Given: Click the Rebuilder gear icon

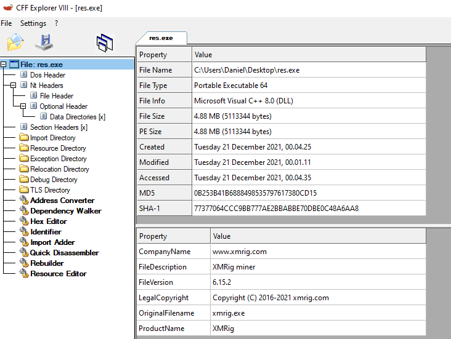Looking at the screenshot, I should coord(24,263).
